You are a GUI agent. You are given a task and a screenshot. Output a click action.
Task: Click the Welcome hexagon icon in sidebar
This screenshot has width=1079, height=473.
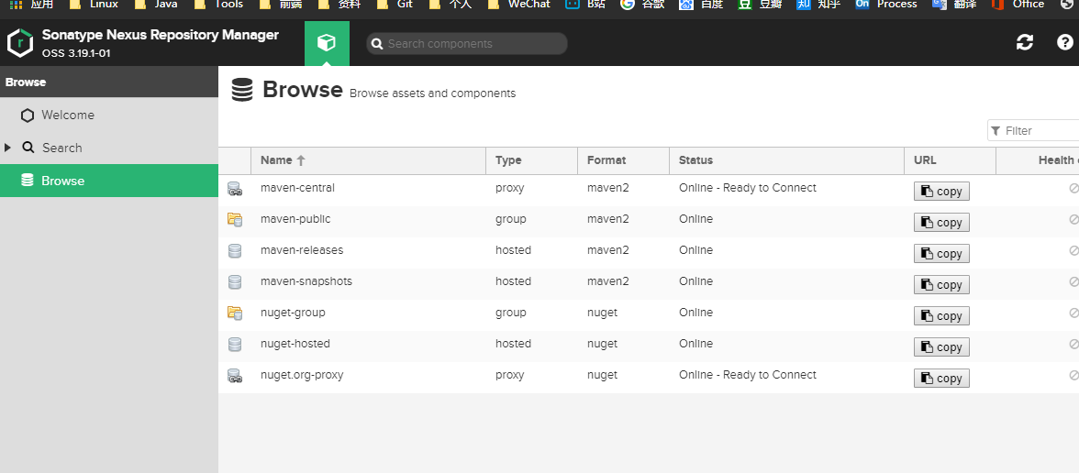pos(28,115)
